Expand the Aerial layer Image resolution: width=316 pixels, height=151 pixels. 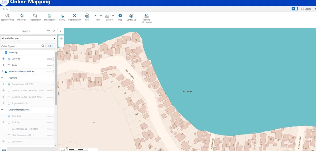click(3, 65)
